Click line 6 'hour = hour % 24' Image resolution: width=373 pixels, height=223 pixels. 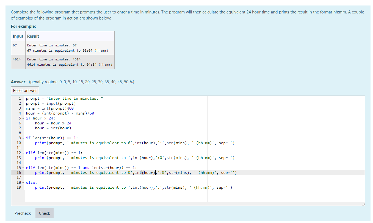[53, 123]
